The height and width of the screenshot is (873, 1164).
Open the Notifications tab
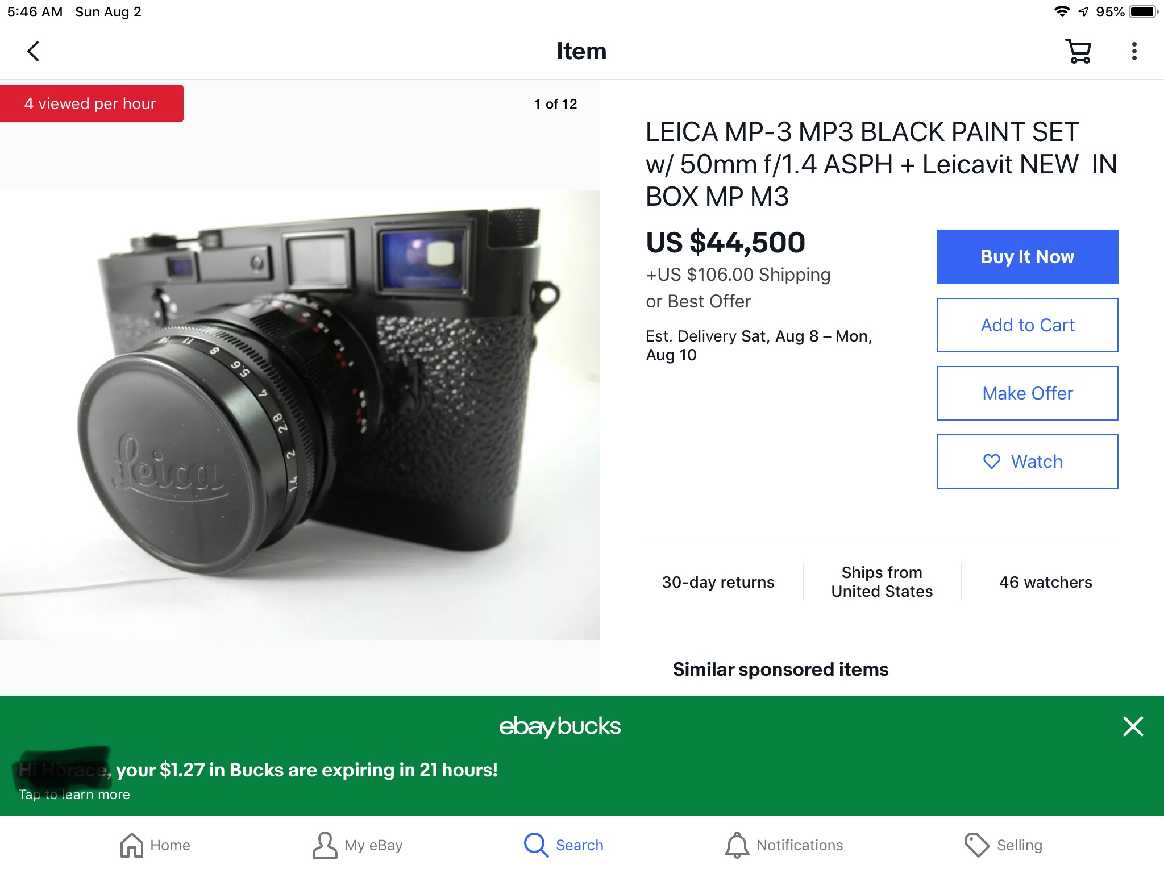pyautogui.click(x=784, y=845)
